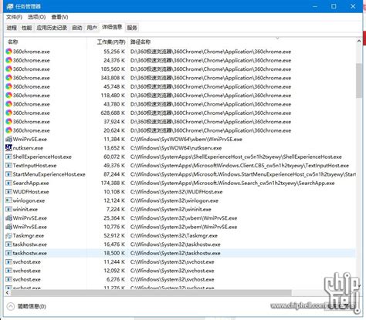366x320 pixels.
Task: Switch to the 进程 tab
Action: pyautogui.click(x=12, y=28)
